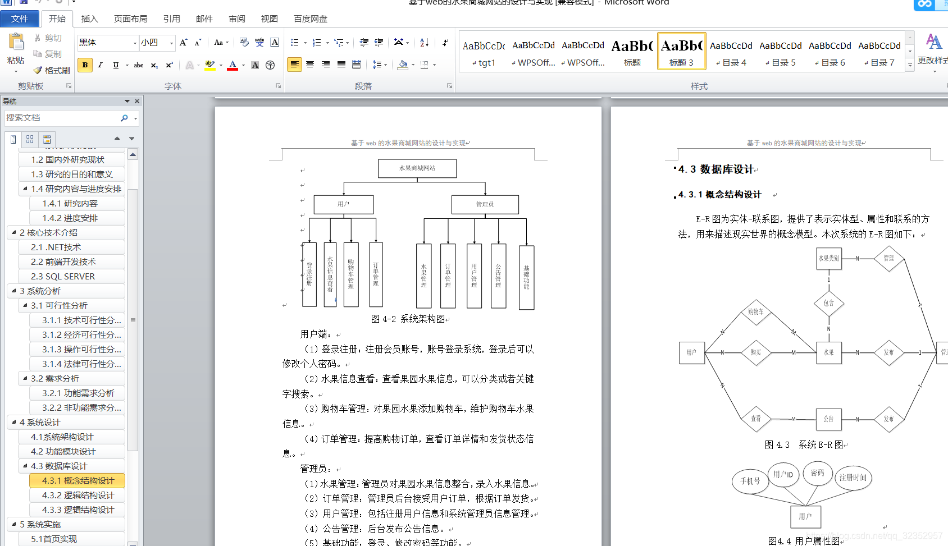The height and width of the screenshot is (546, 948).
Task: Click the Sort (A-Z) icon
Action: pyautogui.click(x=425, y=43)
